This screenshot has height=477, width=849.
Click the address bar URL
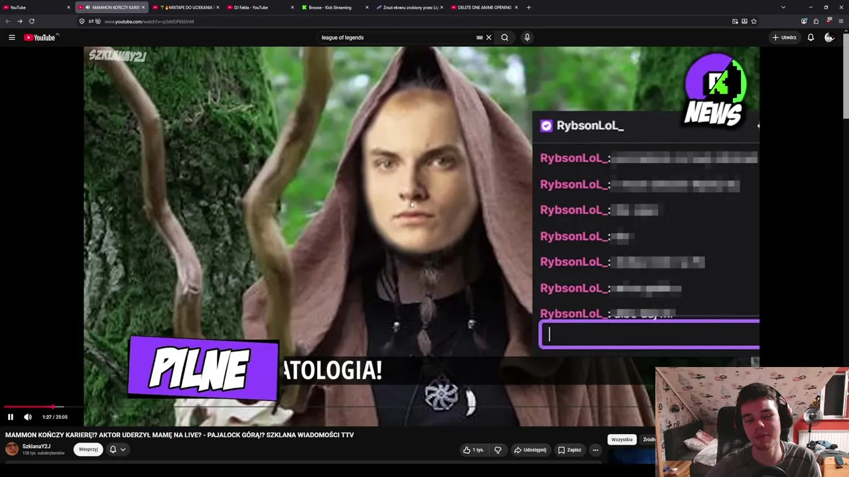(x=149, y=21)
